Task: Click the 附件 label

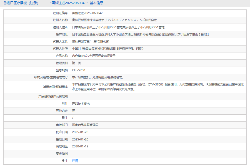Action: click(64, 104)
